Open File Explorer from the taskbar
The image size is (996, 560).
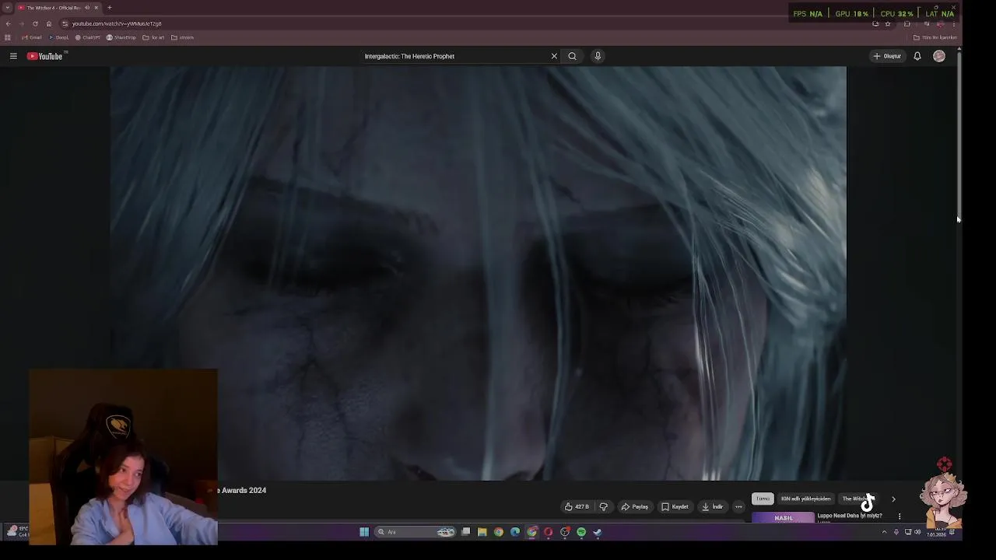click(x=482, y=532)
